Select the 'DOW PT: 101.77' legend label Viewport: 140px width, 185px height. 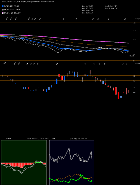coord(12,13)
